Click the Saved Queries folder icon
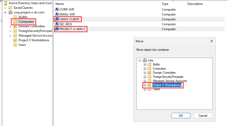228x126 pixels. (10, 8)
